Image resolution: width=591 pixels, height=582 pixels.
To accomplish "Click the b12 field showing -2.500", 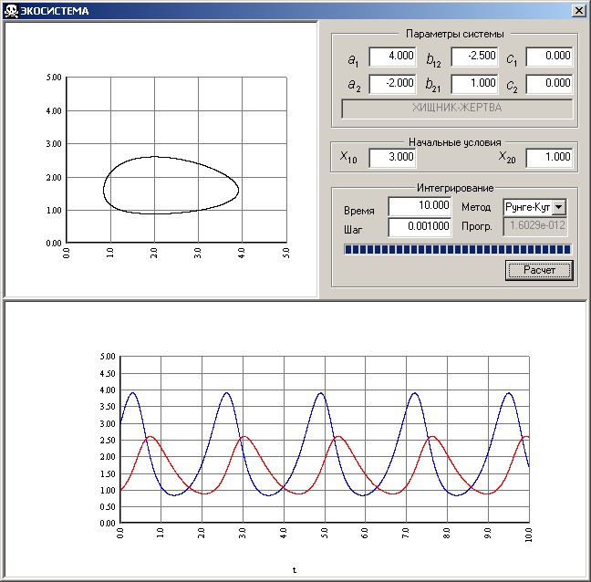I will [x=474, y=57].
